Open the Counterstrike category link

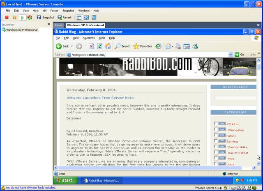238,147
